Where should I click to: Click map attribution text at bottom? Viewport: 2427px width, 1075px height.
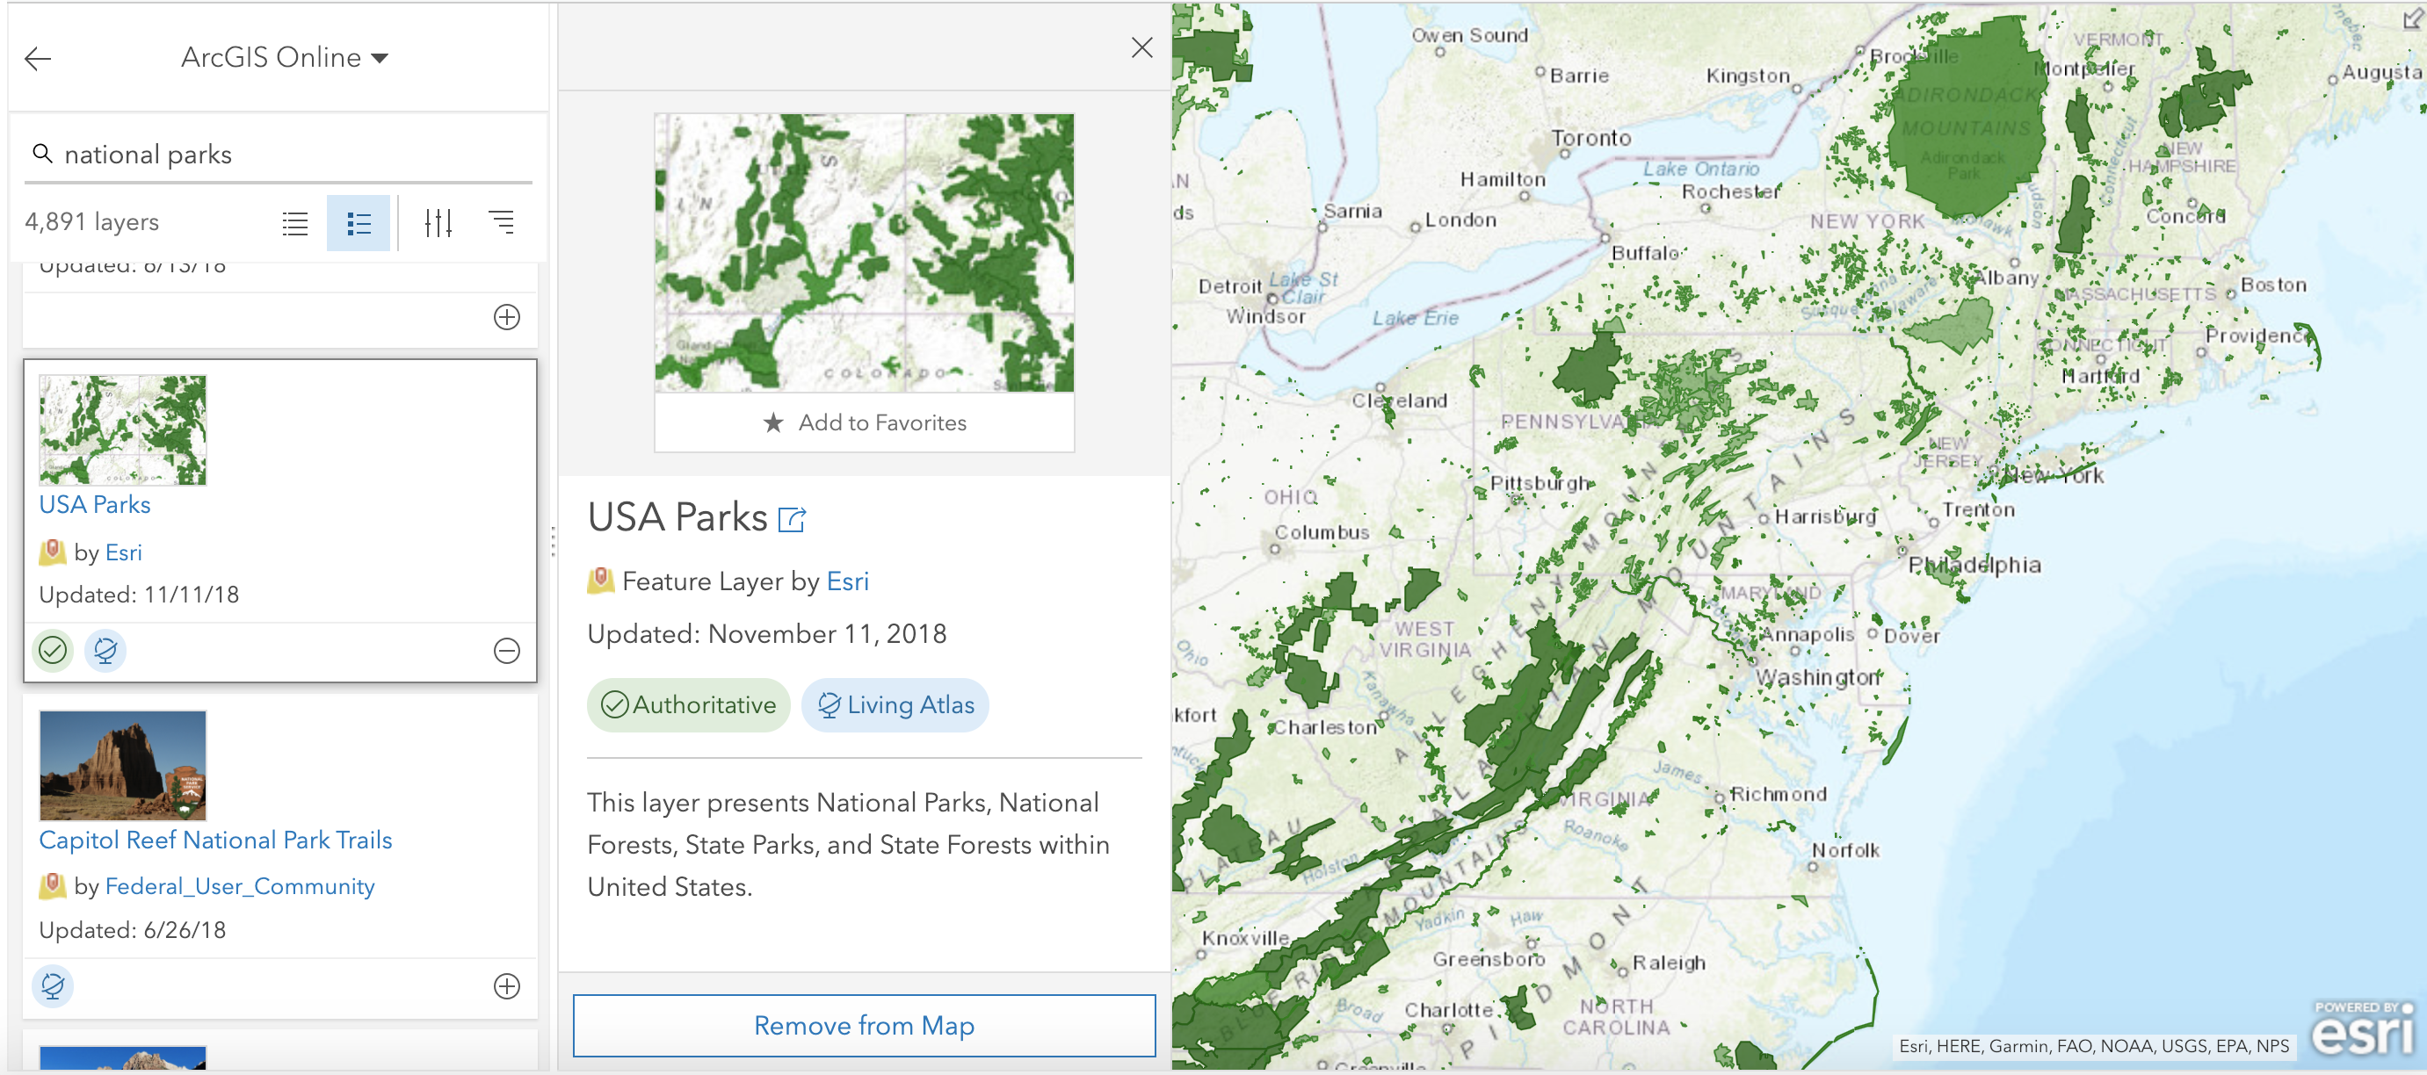pos(2093,1046)
